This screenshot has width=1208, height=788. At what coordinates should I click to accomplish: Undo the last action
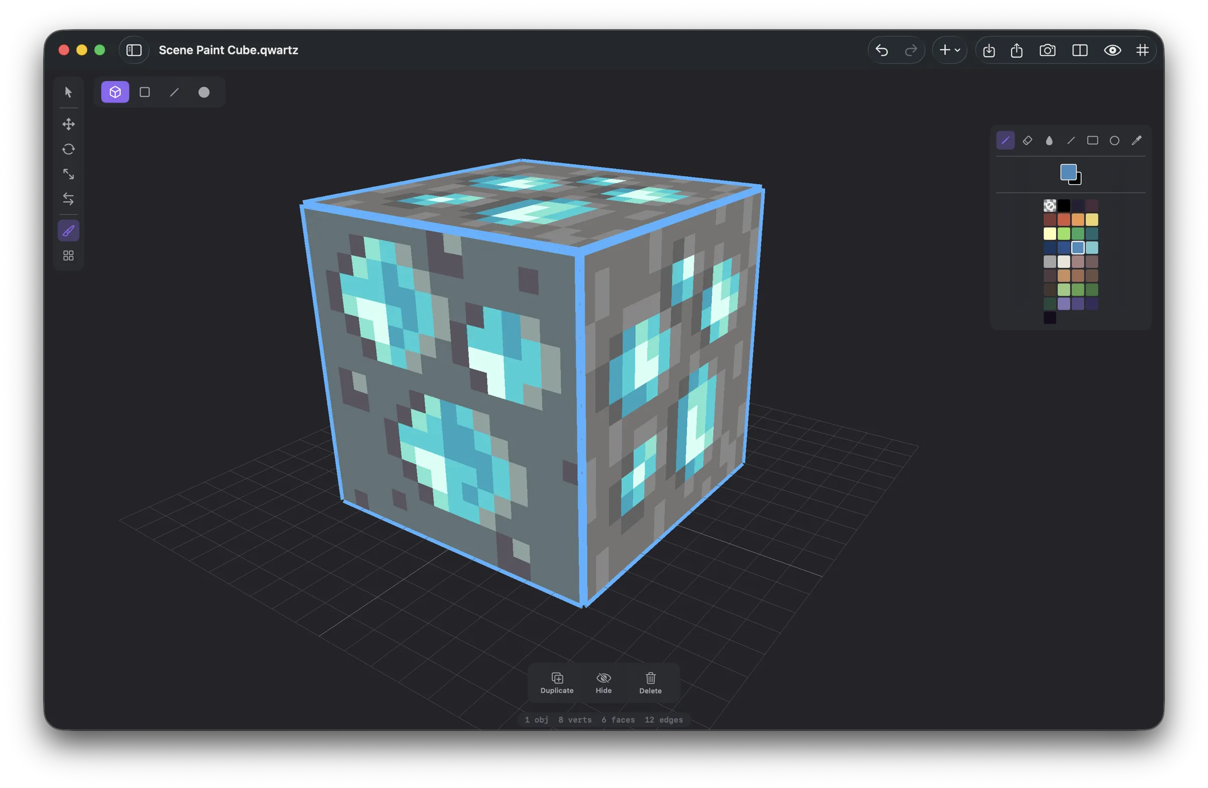tap(882, 50)
